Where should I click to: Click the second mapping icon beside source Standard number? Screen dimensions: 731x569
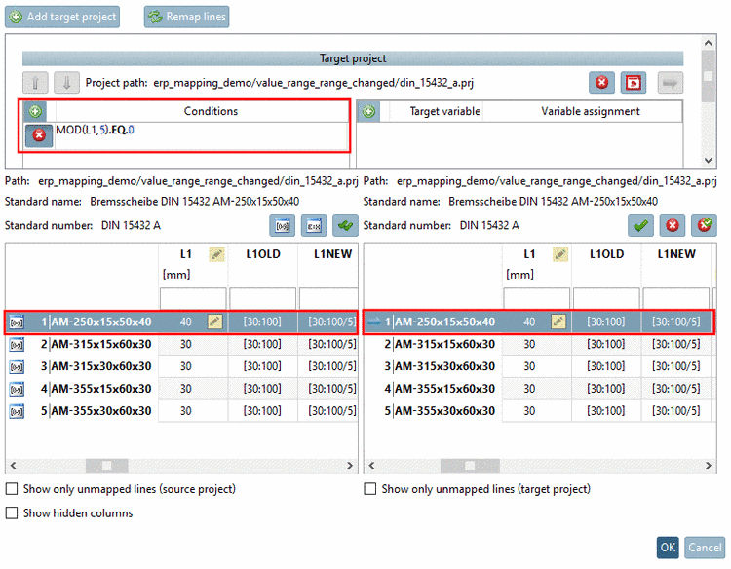[314, 226]
